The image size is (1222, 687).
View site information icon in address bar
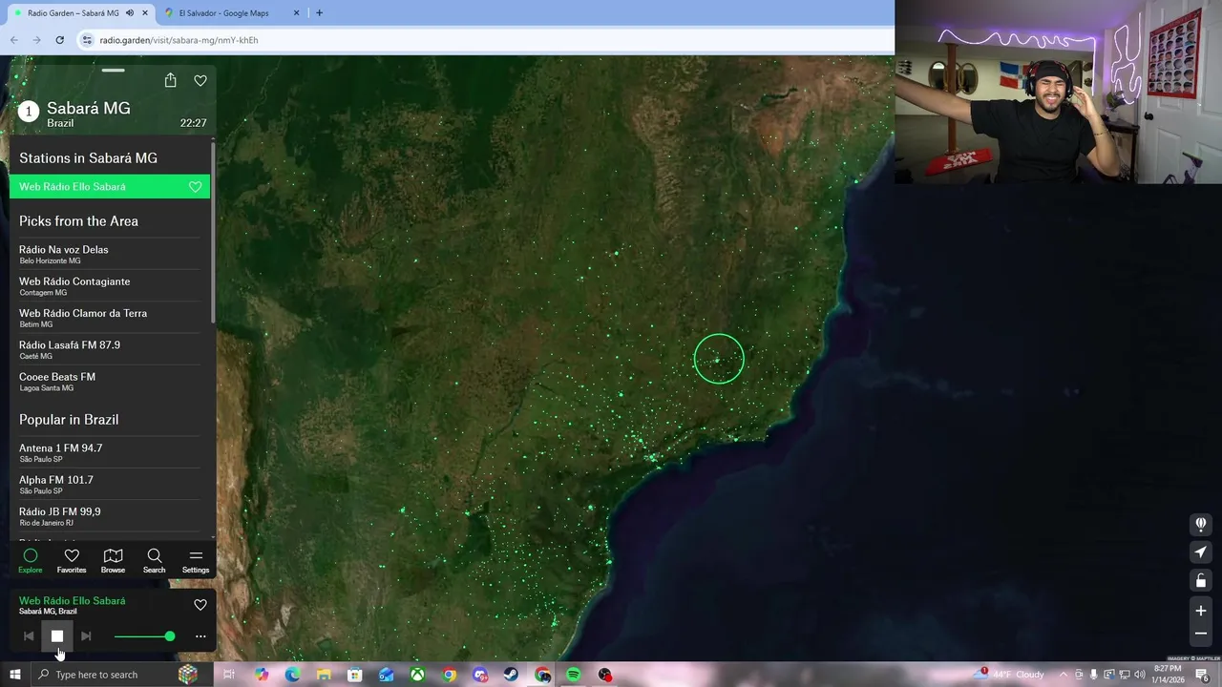click(87, 40)
